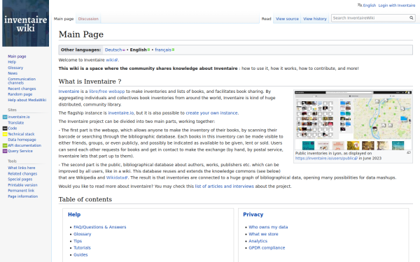This screenshot has height=262, width=420.
Task: Open the Lyon public inventories screenshot thumbnail
Action: tap(353, 120)
